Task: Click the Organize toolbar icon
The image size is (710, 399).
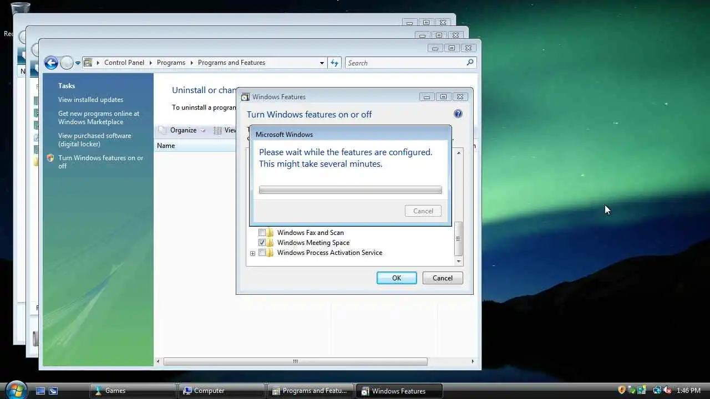Action: [x=163, y=130]
